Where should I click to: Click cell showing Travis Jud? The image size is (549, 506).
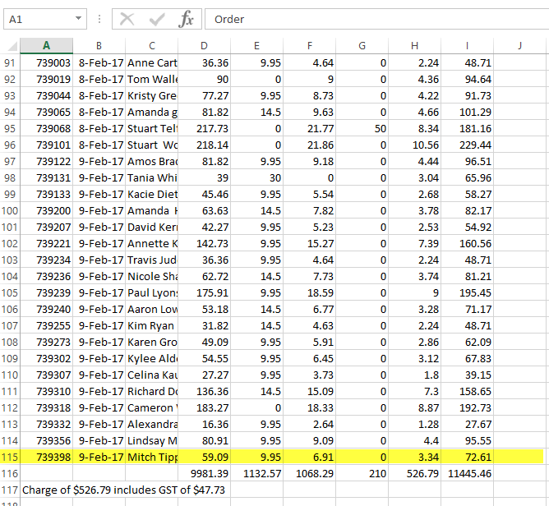[x=151, y=260]
